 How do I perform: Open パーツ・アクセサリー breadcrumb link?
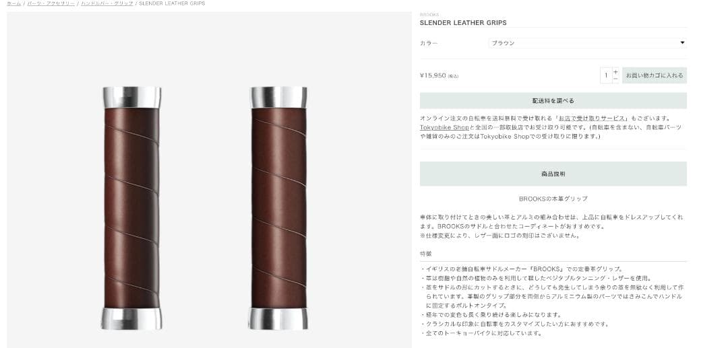(51, 3)
